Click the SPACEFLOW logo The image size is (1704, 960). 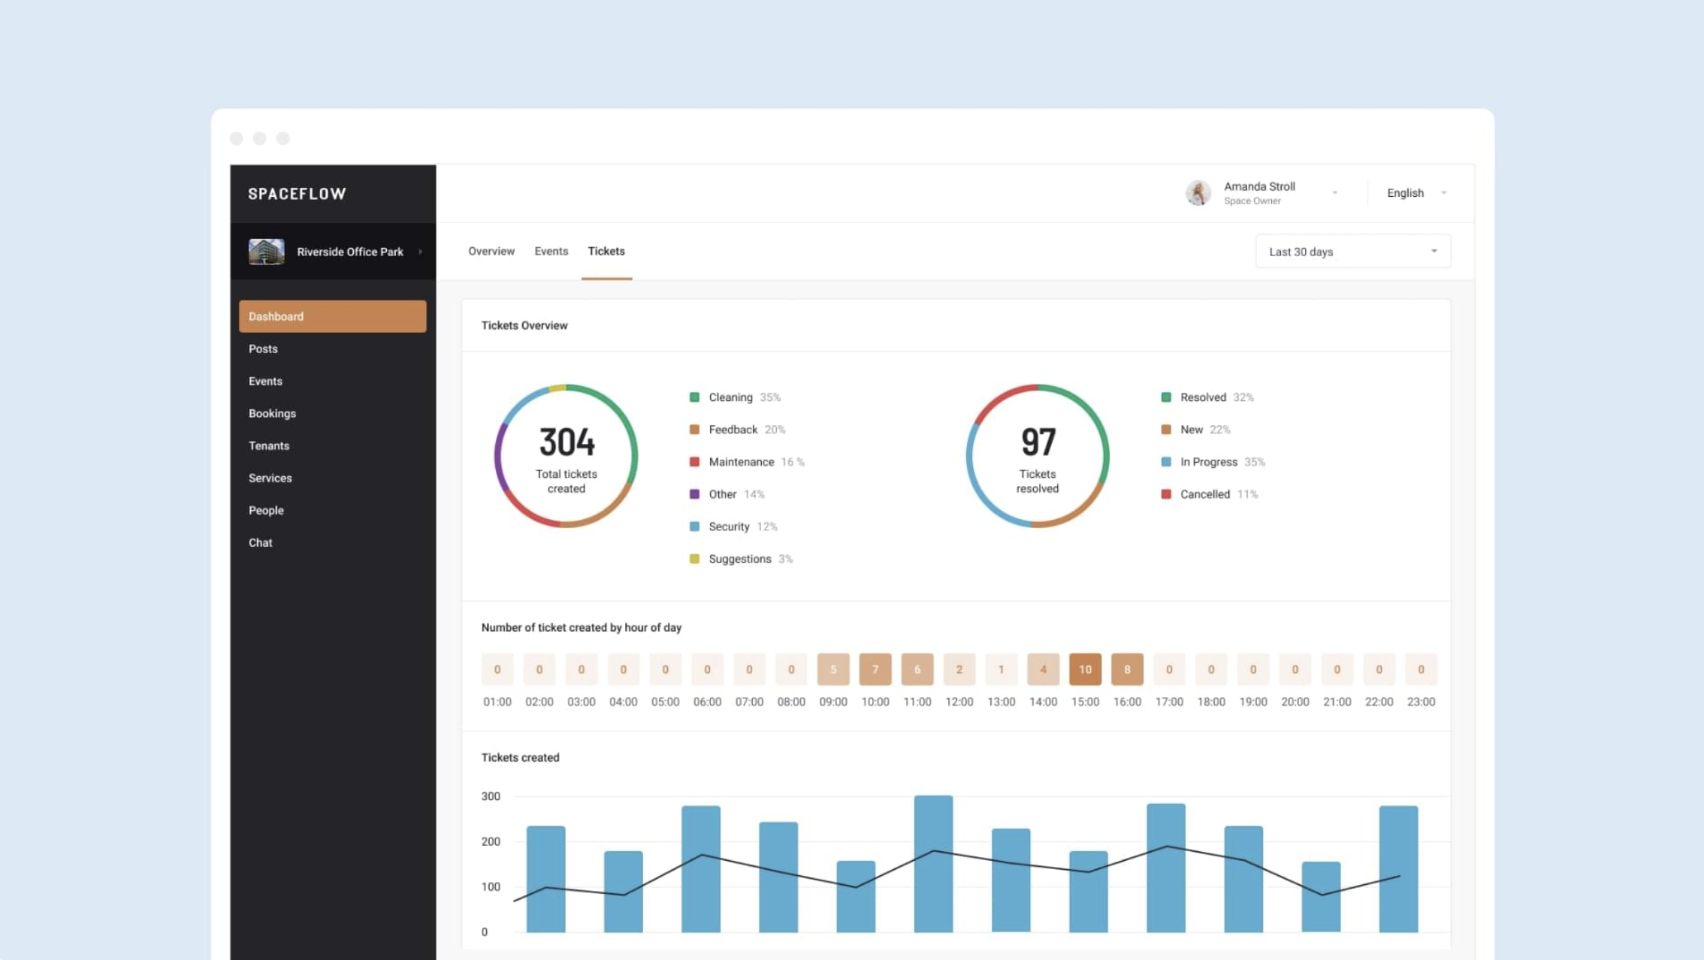pos(297,194)
